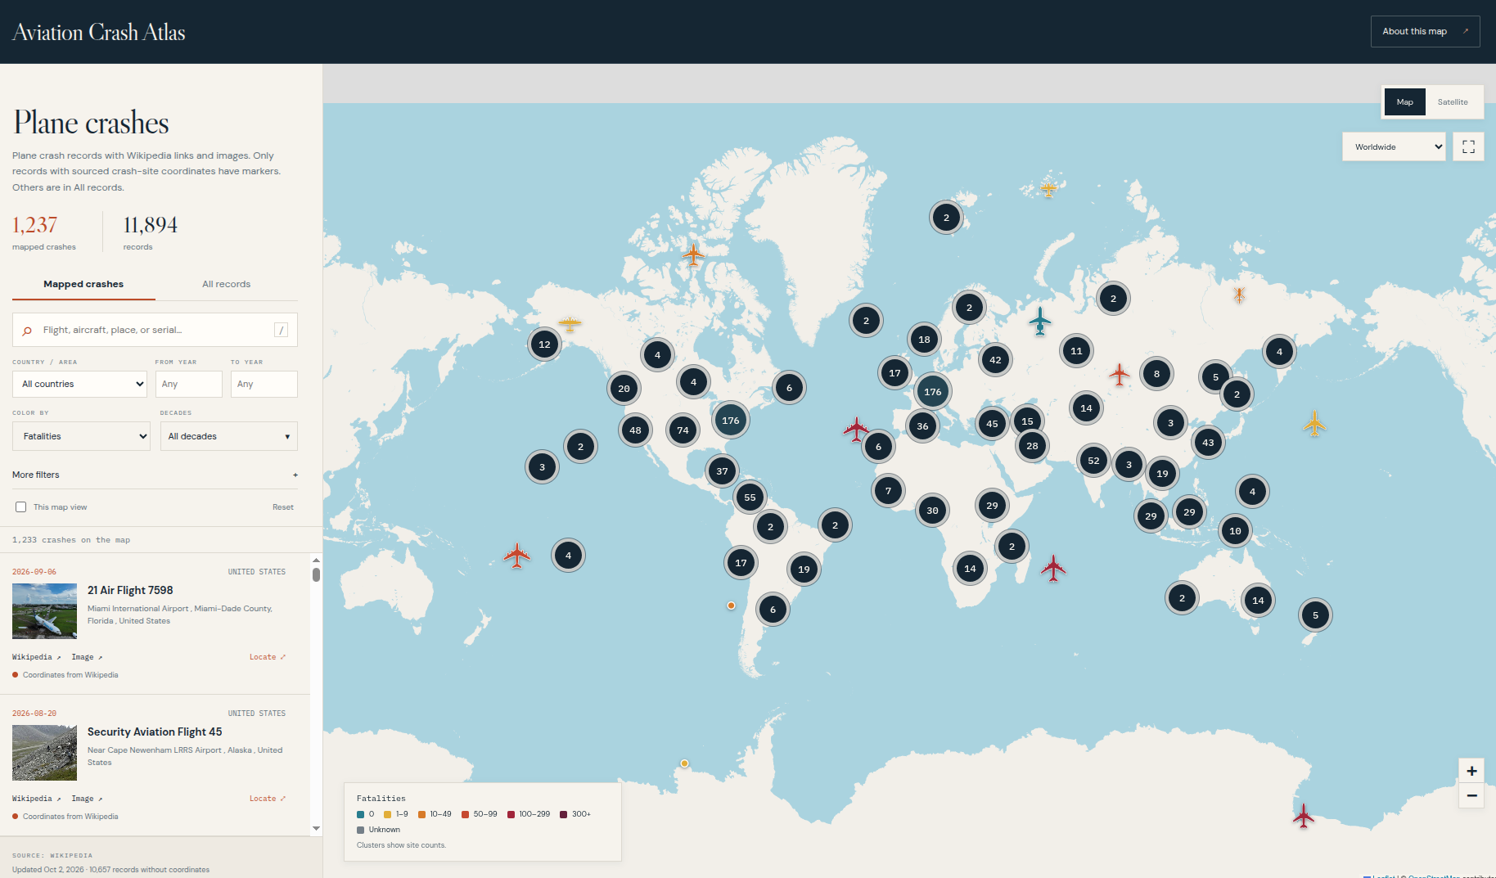Open the Color by Fatalities dropdown

81,436
